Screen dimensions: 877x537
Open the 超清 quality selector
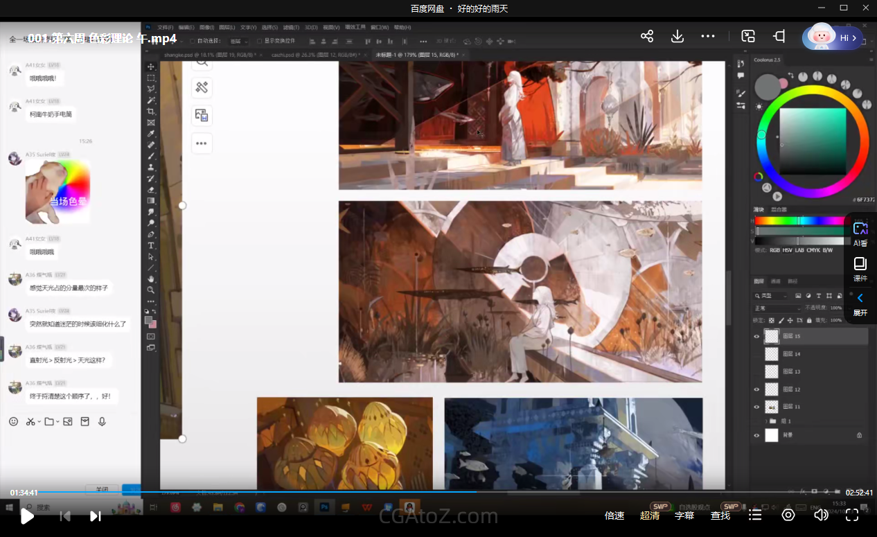[650, 516]
